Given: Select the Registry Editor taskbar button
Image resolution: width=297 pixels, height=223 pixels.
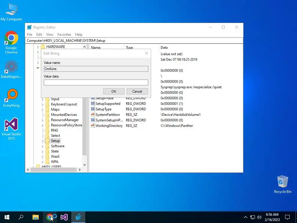Looking at the screenshot, I should tap(78, 217).
